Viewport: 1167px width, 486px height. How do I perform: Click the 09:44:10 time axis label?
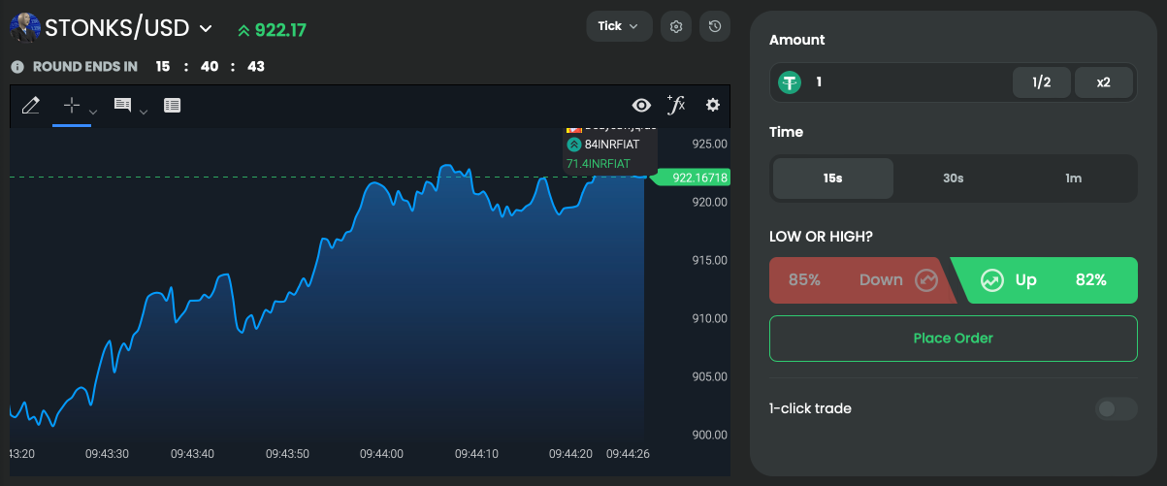click(476, 453)
